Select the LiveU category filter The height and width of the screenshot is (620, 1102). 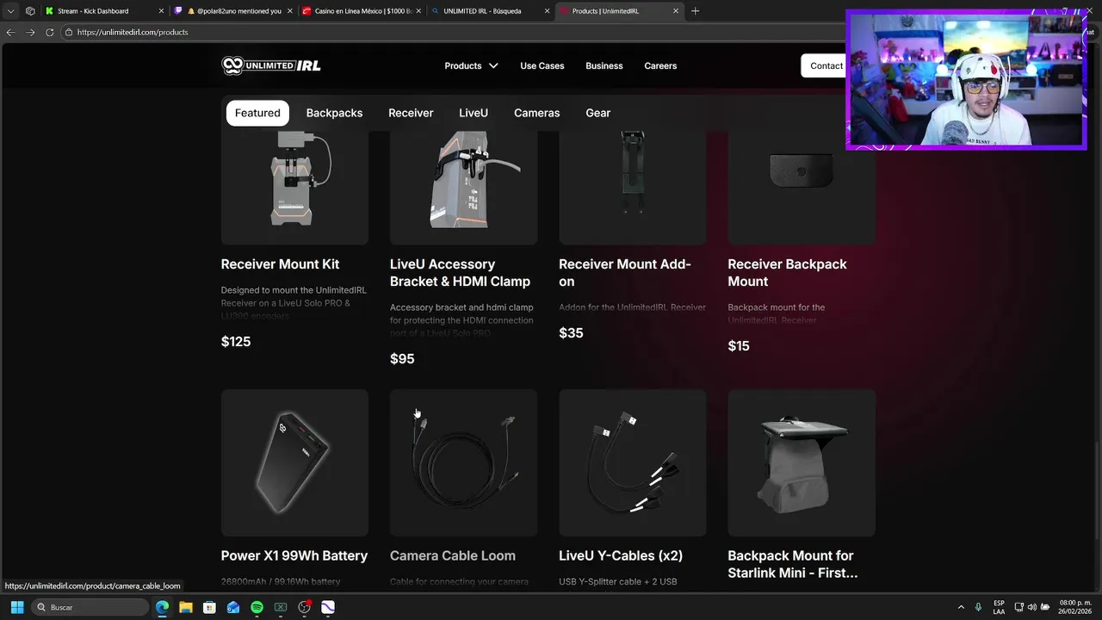(x=474, y=113)
